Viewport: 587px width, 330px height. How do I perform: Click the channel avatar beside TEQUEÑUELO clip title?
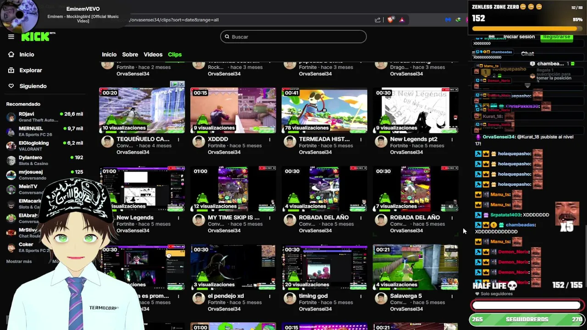[107, 142]
